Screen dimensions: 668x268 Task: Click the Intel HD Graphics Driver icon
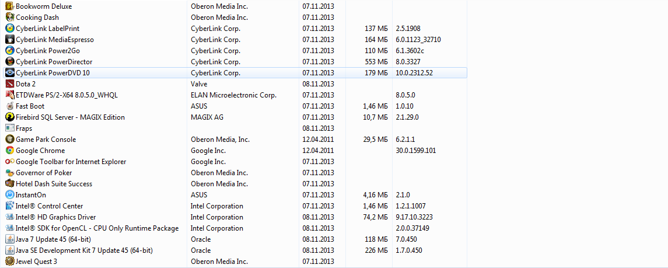click(9, 217)
